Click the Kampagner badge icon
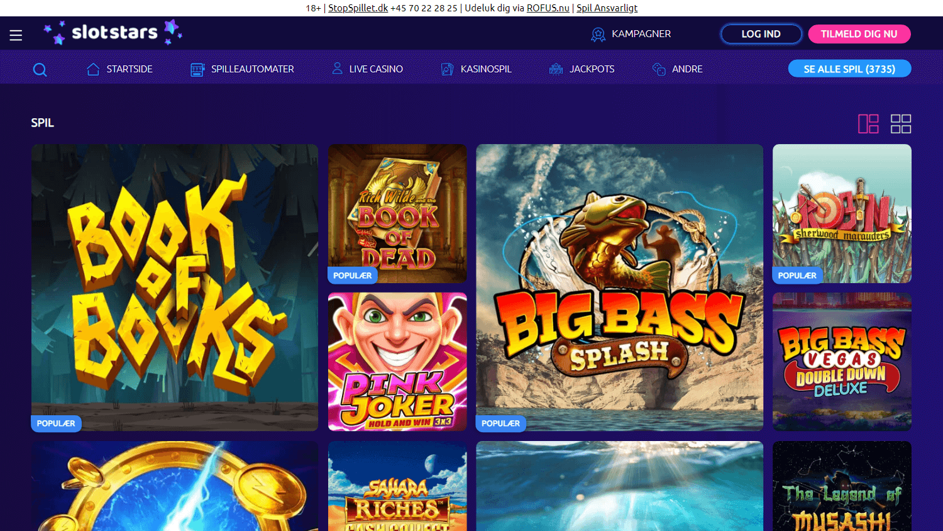 598,34
